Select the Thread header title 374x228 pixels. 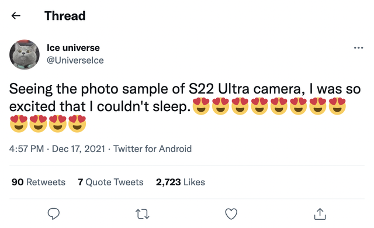[65, 16]
